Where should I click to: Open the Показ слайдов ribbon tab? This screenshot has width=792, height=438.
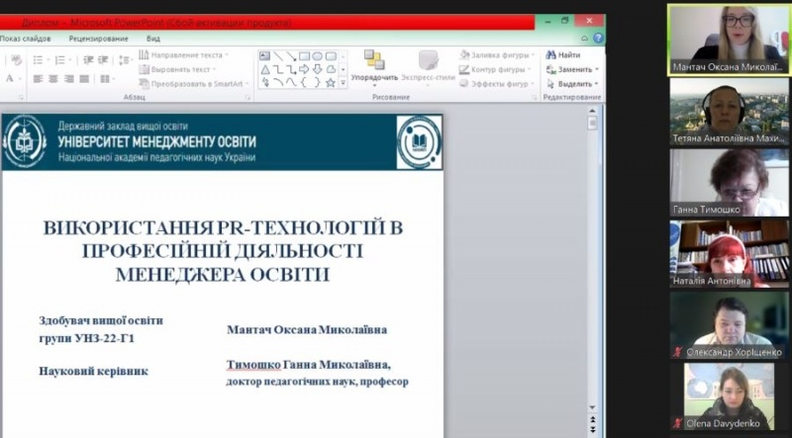point(26,39)
